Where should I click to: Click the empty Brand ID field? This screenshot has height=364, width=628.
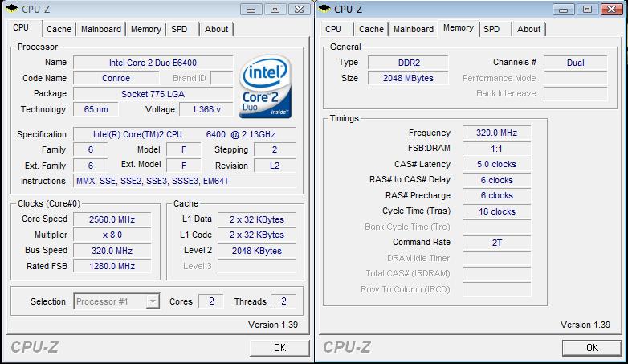click(x=222, y=78)
